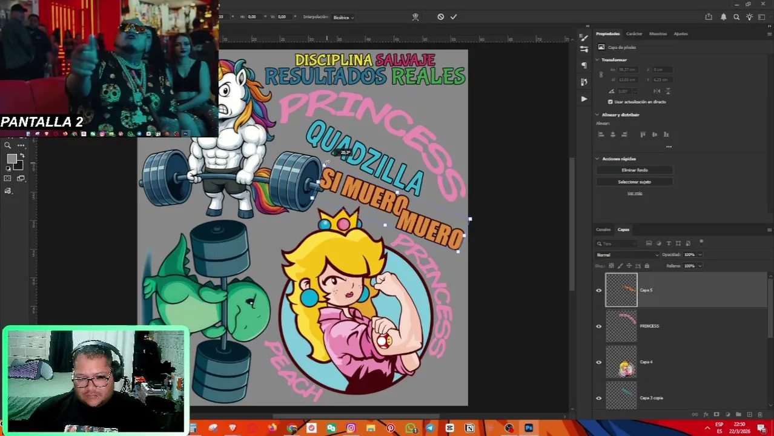The width and height of the screenshot is (774, 436).
Task: Hide the Capa 4 layer
Action: (599, 362)
